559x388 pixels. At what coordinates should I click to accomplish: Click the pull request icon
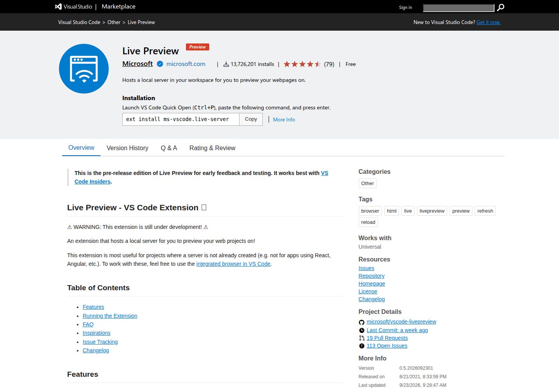[x=362, y=338]
